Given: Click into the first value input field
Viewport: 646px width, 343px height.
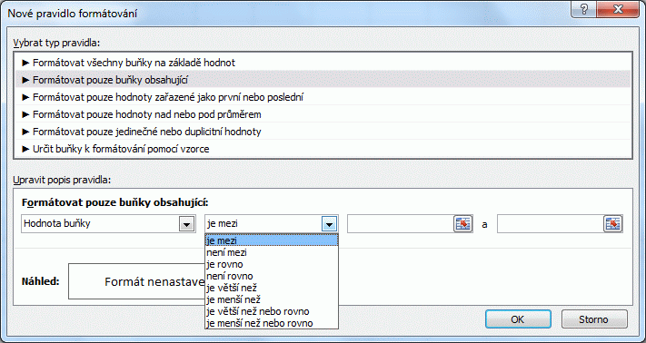Looking at the screenshot, I should point(401,224).
